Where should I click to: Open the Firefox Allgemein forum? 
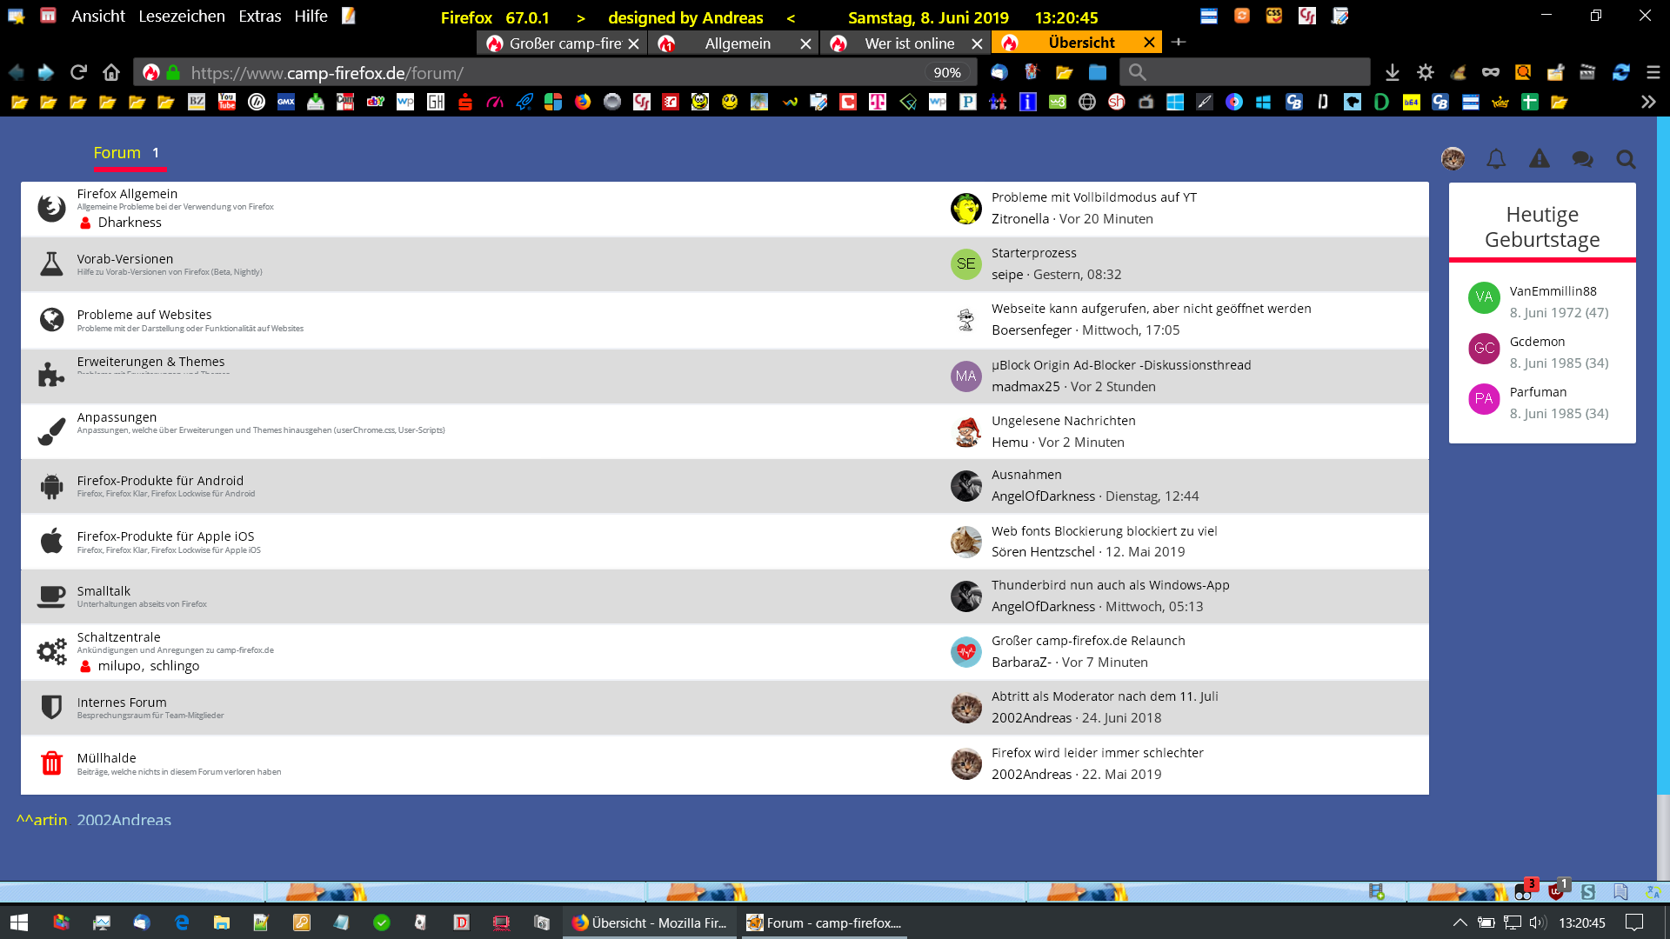coord(127,194)
